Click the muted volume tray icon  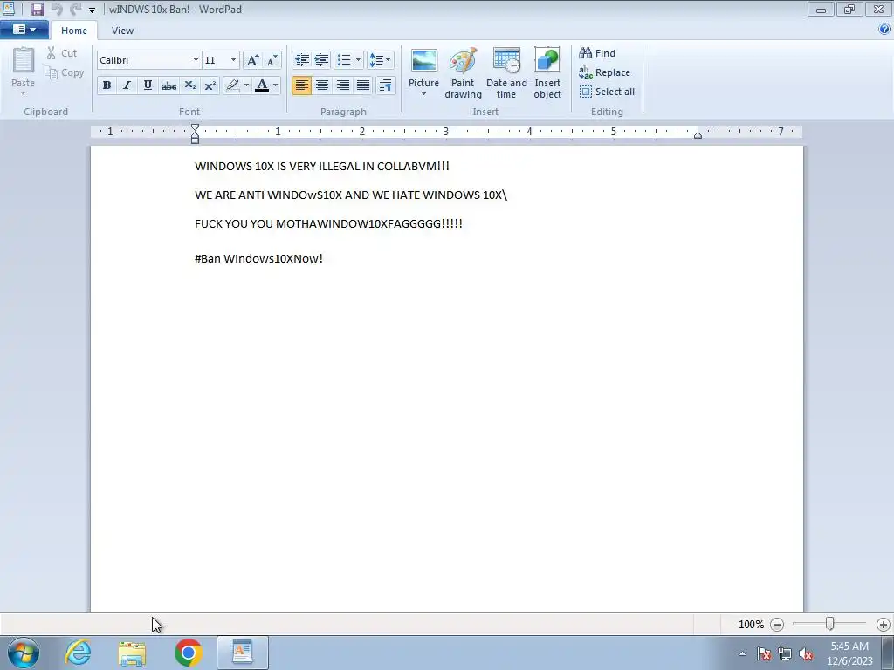806,654
